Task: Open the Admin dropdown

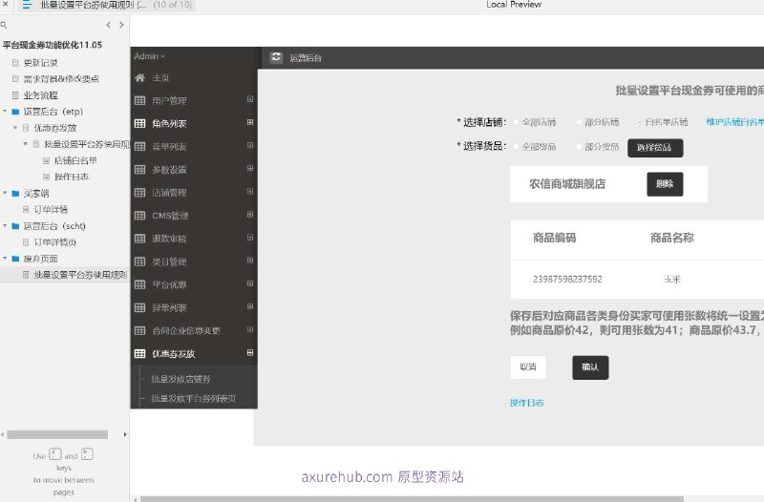Action: pyautogui.click(x=150, y=56)
